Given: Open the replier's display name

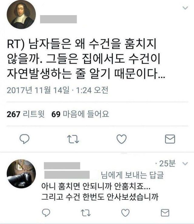Looking at the screenshot, I should 62,166.
